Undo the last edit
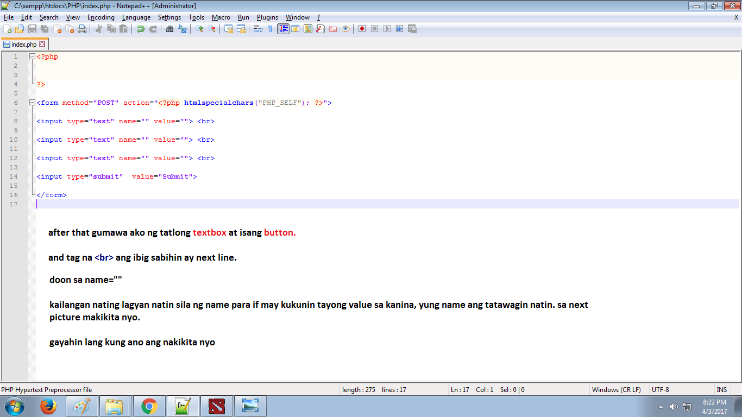742x417 pixels. (141, 29)
